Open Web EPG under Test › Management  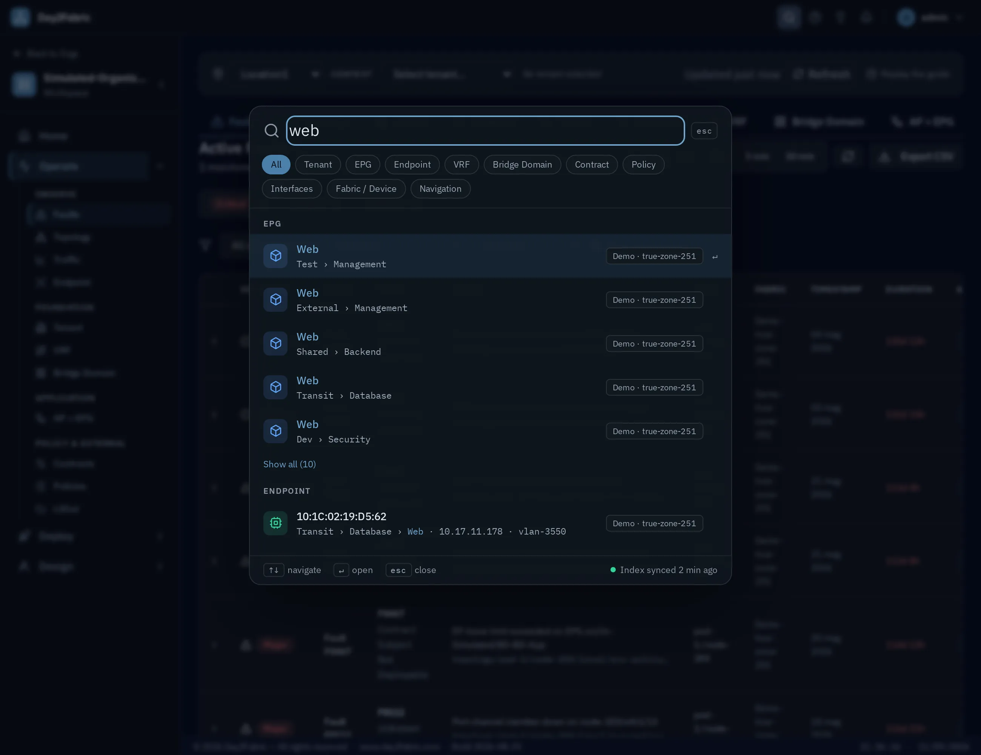(490, 256)
